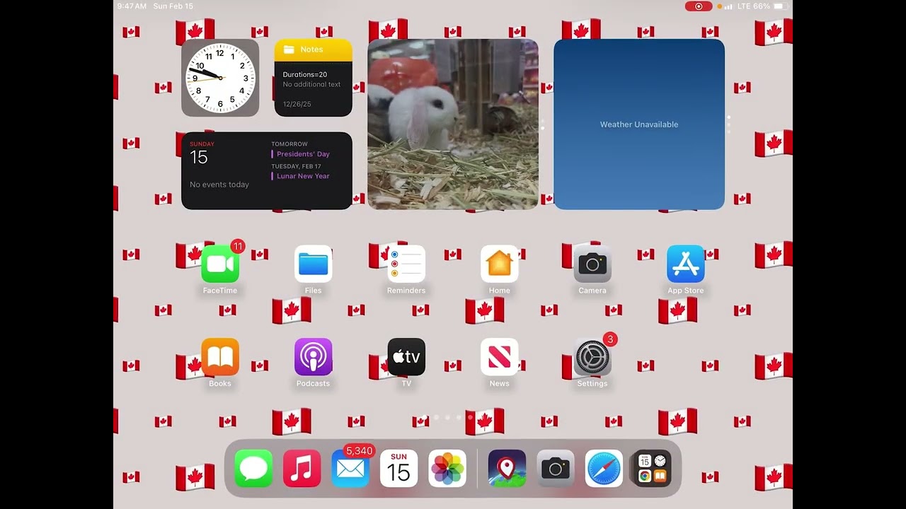Open the Settings app
This screenshot has height=509, width=906.
pyautogui.click(x=592, y=357)
